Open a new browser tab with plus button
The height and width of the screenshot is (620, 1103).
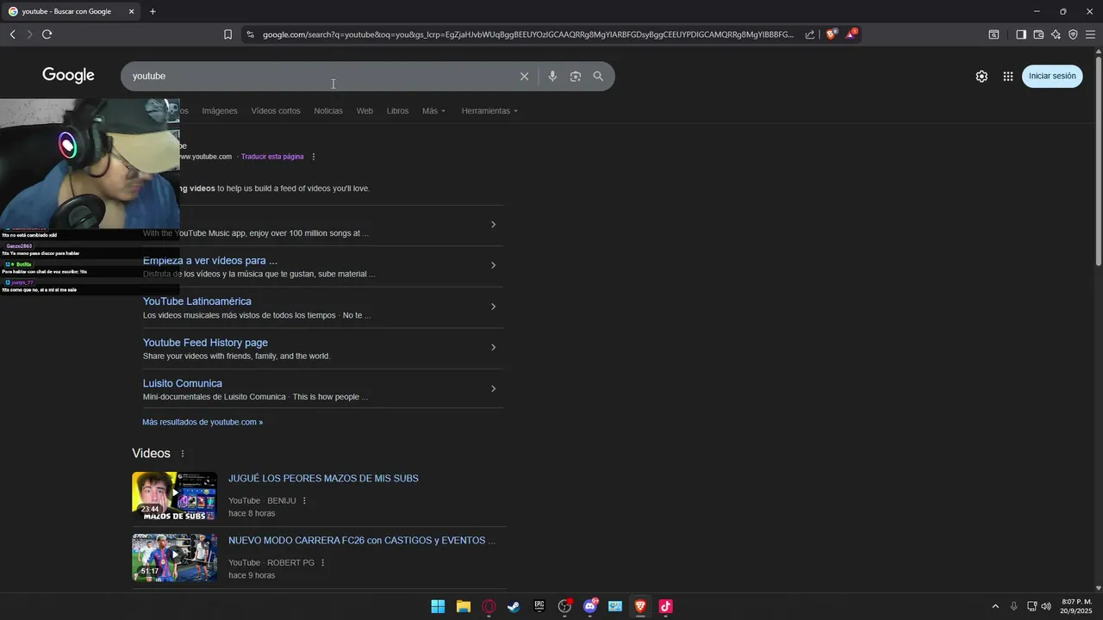(153, 11)
